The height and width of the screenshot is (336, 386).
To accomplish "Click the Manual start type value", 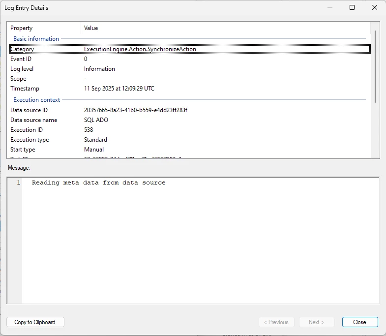I will pyautogui.click(x=94, y=150).
